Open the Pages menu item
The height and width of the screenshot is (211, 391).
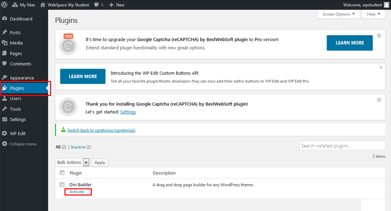tap(15, 54)
